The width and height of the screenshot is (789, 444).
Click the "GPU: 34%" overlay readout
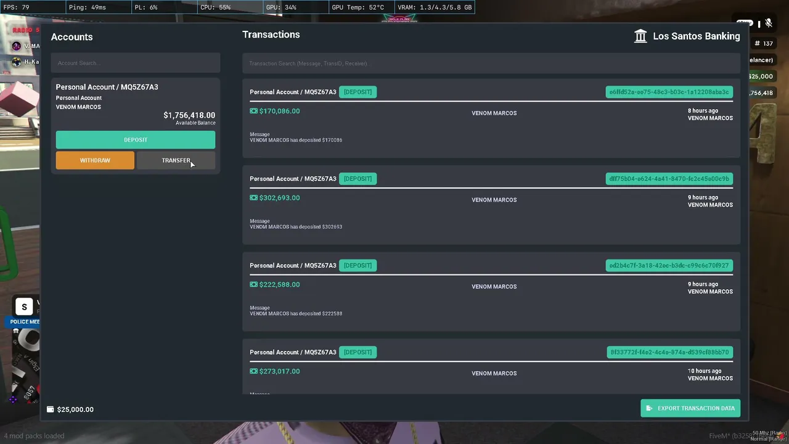[x=281, y=7]
